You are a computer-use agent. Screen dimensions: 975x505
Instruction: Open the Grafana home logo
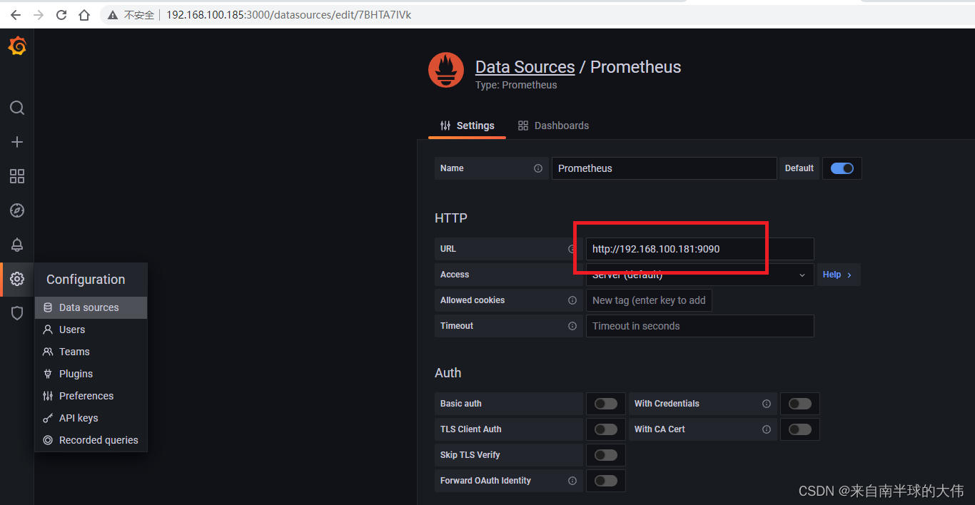17,46
